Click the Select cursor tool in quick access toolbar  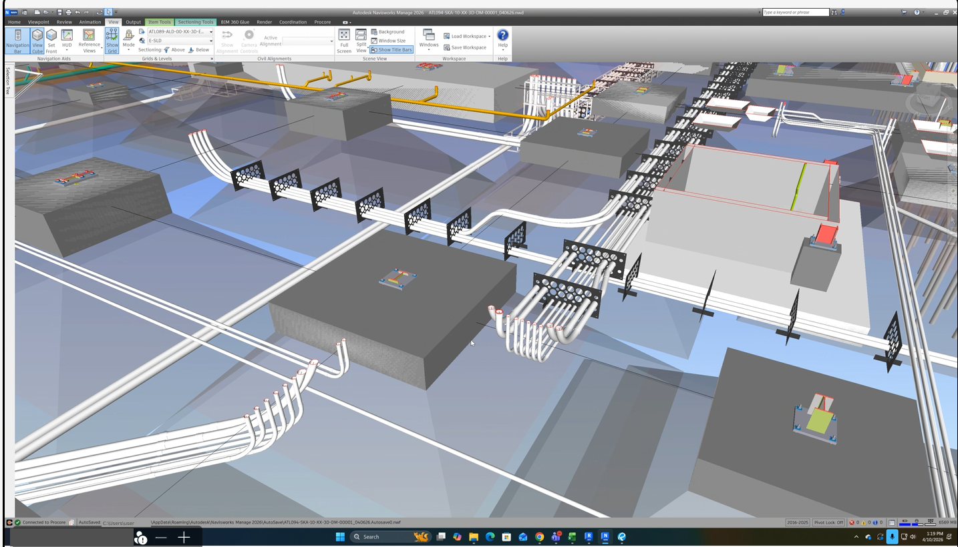tap(108, 12)
